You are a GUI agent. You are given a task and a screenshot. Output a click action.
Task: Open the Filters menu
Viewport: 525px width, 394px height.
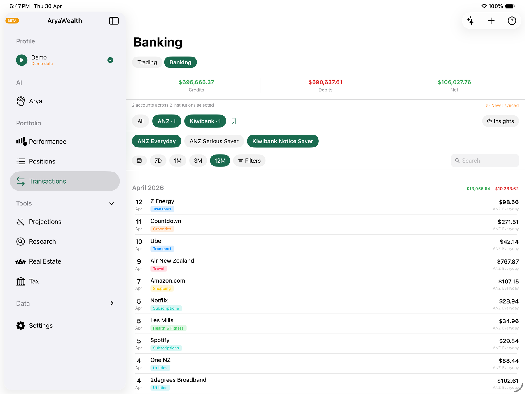249,161
